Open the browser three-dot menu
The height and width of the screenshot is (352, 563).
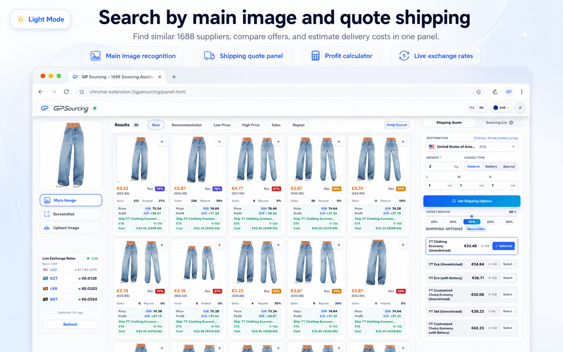click(x=521, y=92)
